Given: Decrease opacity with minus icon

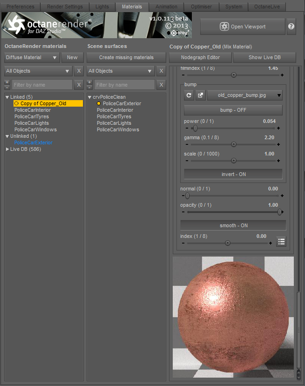Looking at the screenshot, I should pyautogui.click(x=183, y=212).
